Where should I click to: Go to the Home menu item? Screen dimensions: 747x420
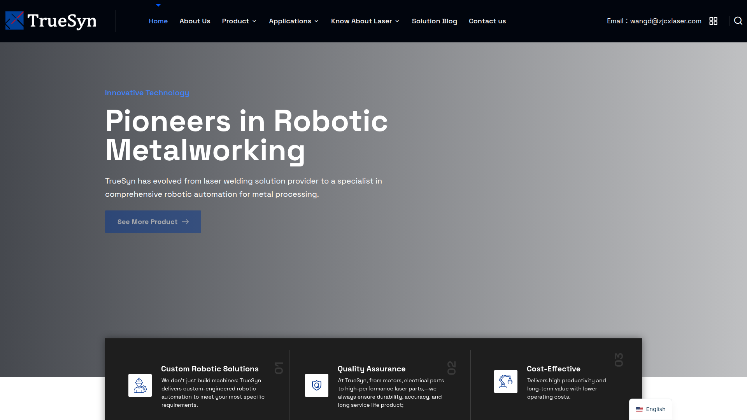point(158,21)
